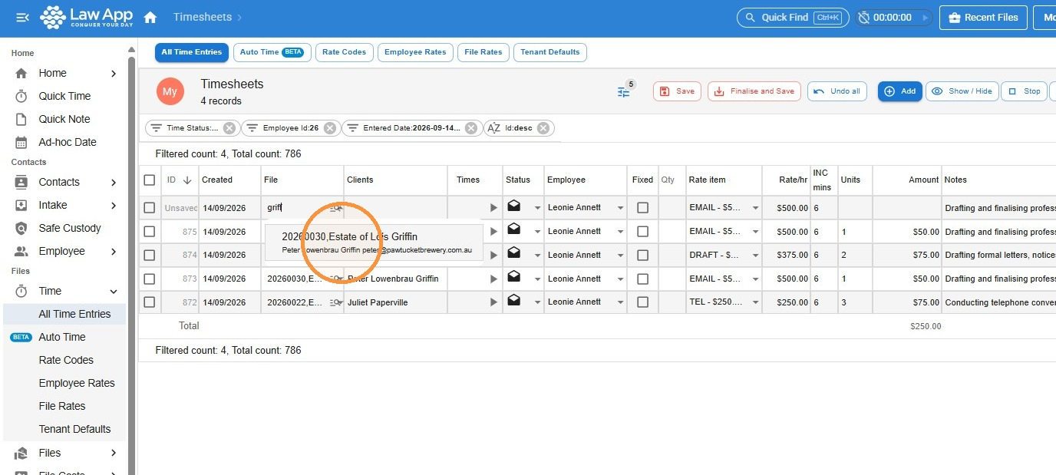Click Finalise and Save button
Screen dimensions: 1056x475
click(754, 91)
